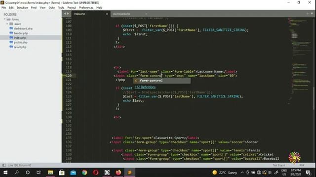Open the Goto menu
The image size is (316, 177).
pyautogui.click(x=51, y=8)
